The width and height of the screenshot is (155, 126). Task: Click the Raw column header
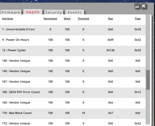pos(111,19)
